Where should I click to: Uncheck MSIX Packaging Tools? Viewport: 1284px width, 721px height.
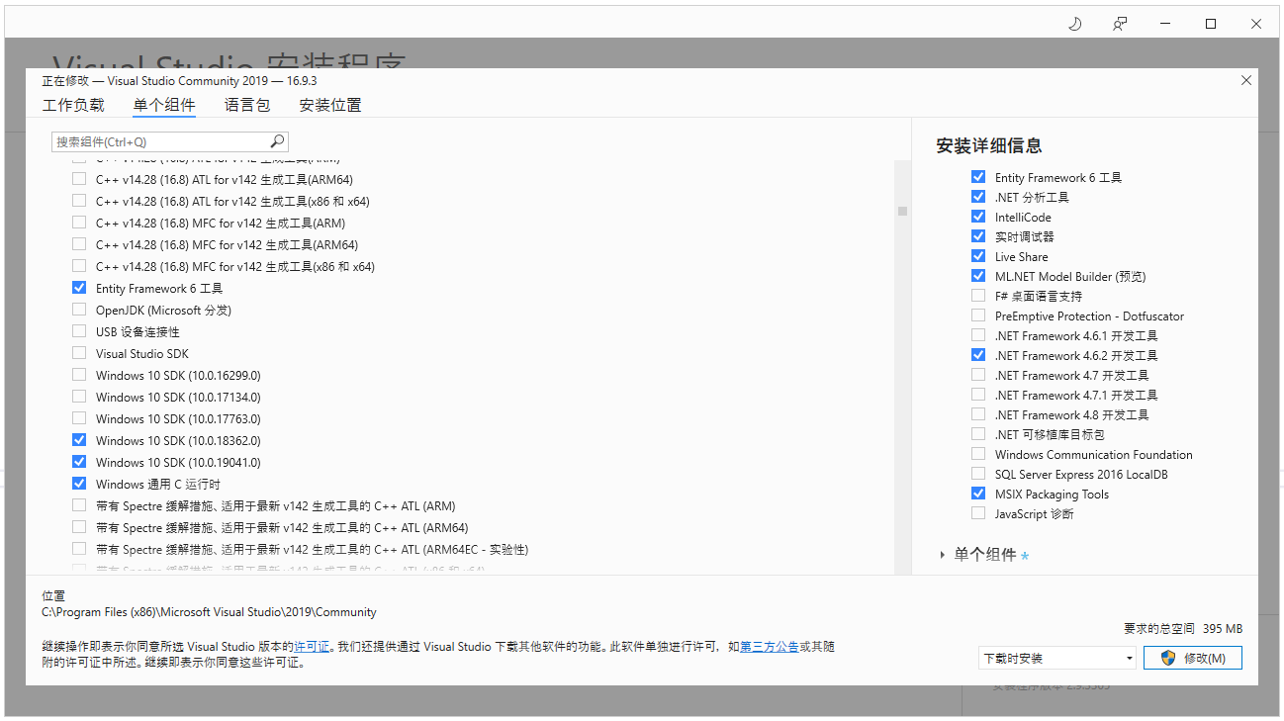978,494
